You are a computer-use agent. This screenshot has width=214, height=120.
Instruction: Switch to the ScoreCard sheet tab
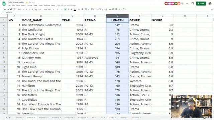tap(70, 118)
